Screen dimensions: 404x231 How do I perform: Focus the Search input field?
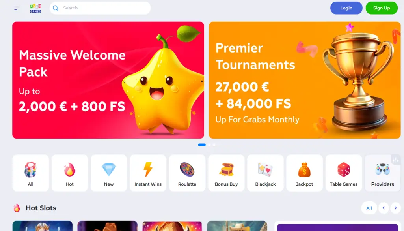point(100,8)
